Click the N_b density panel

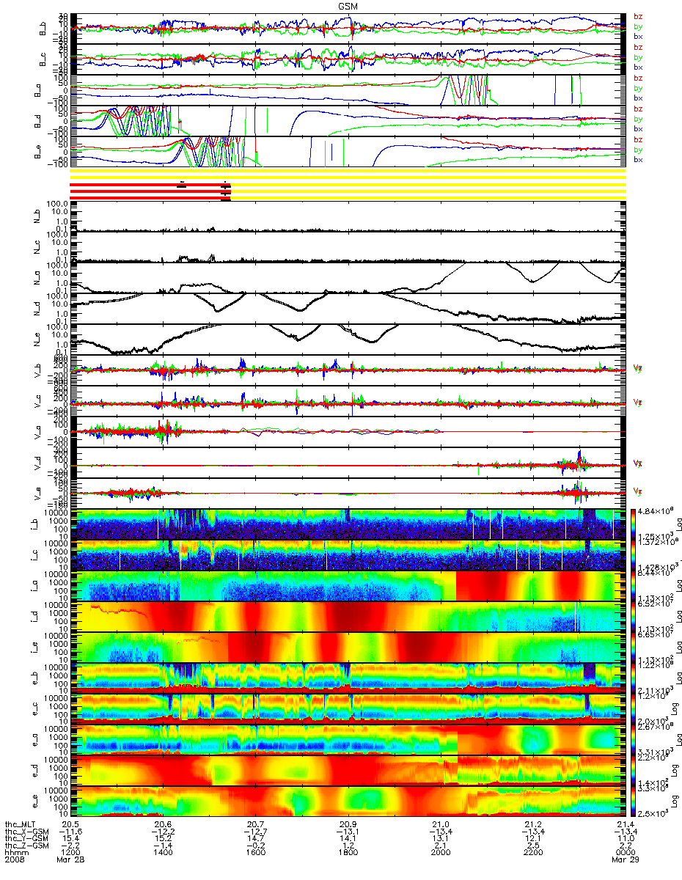[348, 216]
